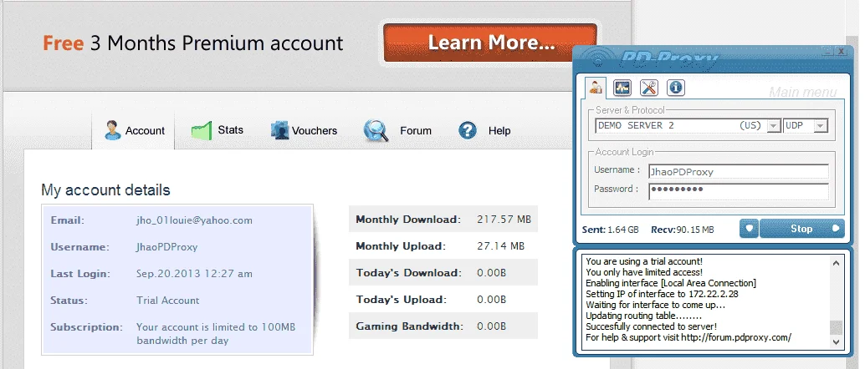Click the blue question mark Help icon

[468, 130]
